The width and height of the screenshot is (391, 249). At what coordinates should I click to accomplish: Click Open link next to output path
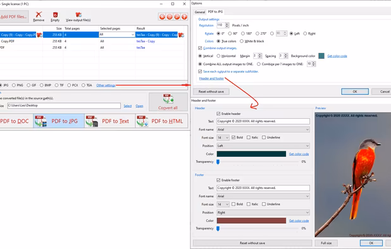tap(139, 106)
